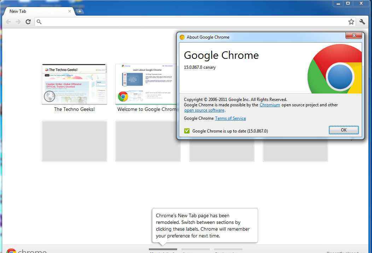Focus the address bar input

point(194,22)
